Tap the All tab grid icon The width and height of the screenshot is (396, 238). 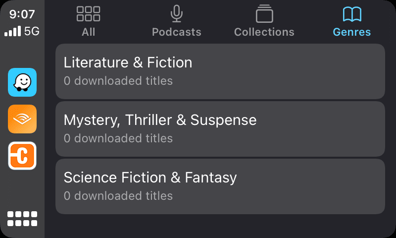tap(89, 14)
